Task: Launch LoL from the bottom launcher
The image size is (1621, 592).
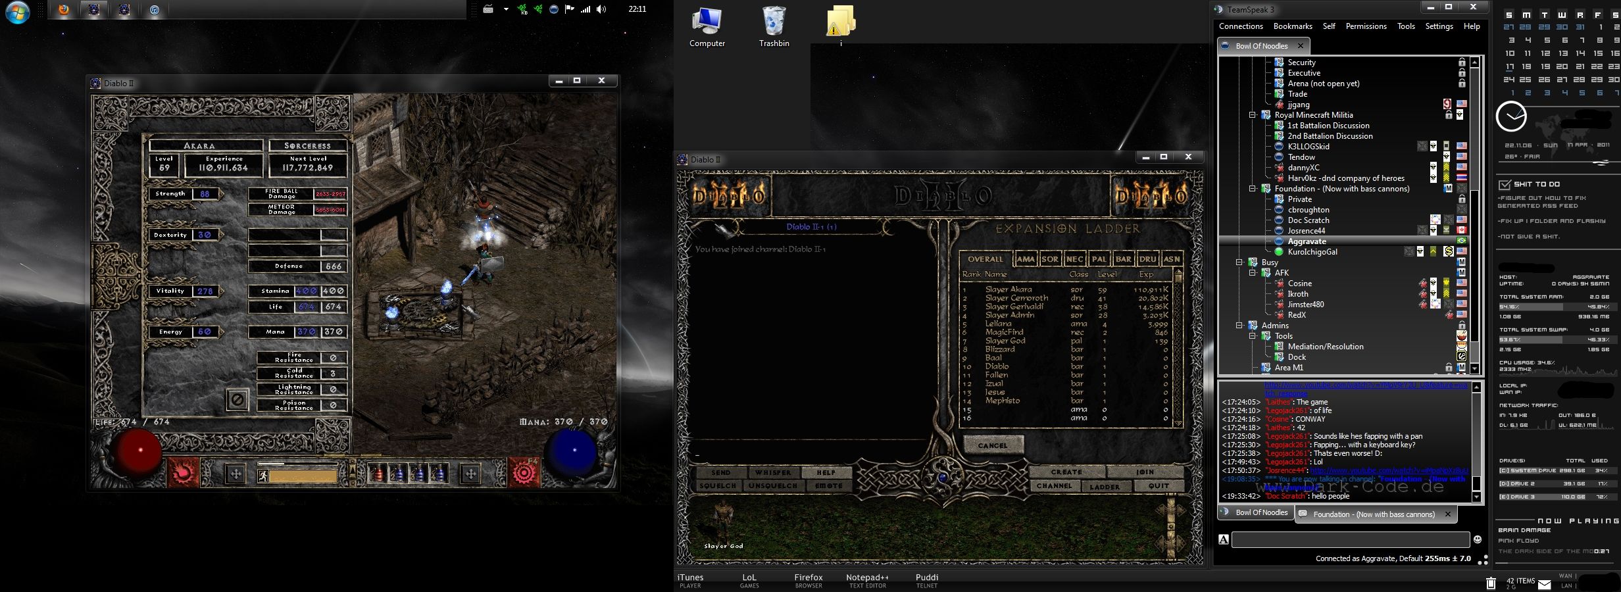Action: click(x=749, y=580)
